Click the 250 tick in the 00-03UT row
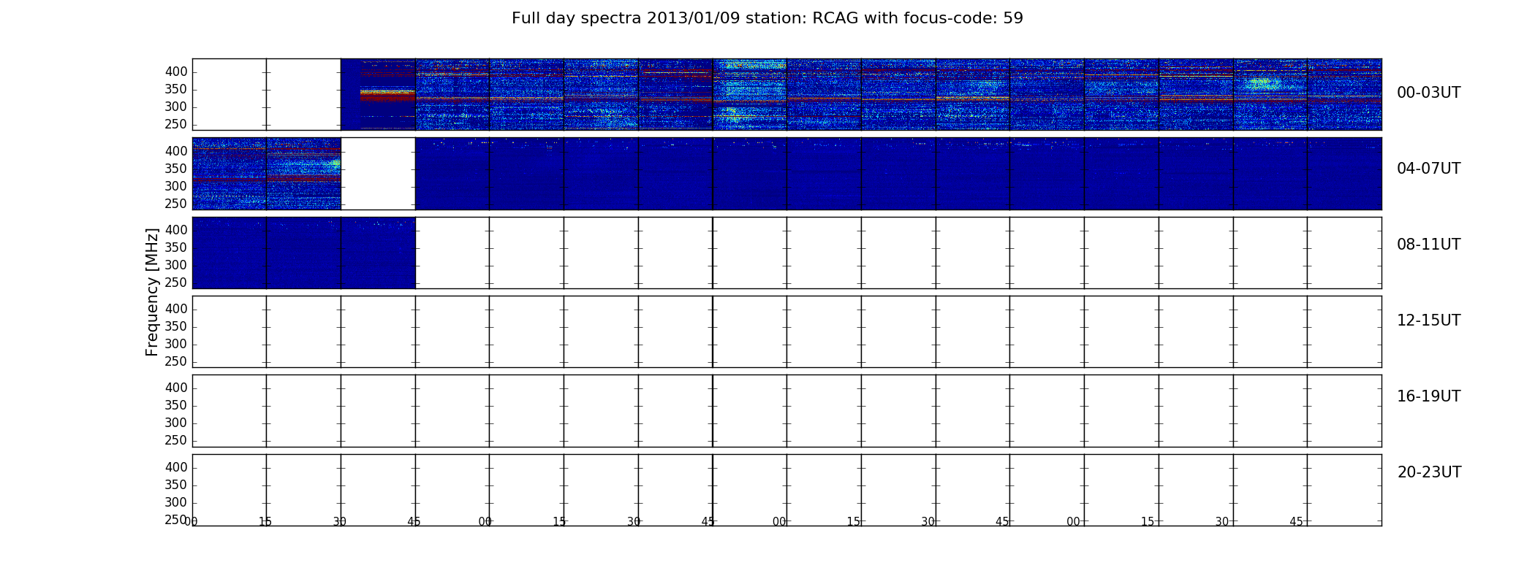Viewport: 1535px width, 584px height. pyautogui.click(x=175, y=125)
